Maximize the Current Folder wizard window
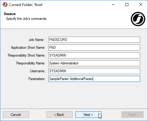148x121 pixels. [x=127, y=5]
